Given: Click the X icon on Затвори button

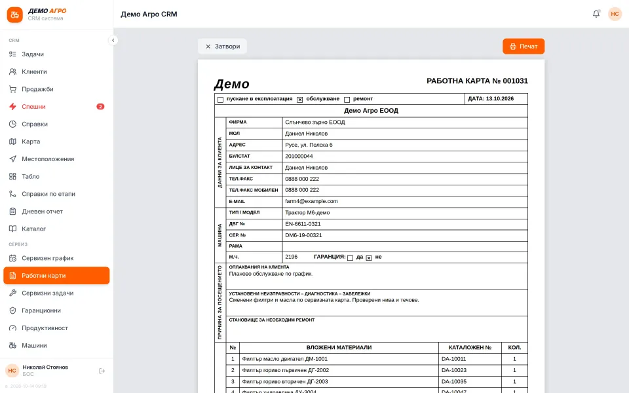Looking at the screenshot, I should click(x=208, y=47).
